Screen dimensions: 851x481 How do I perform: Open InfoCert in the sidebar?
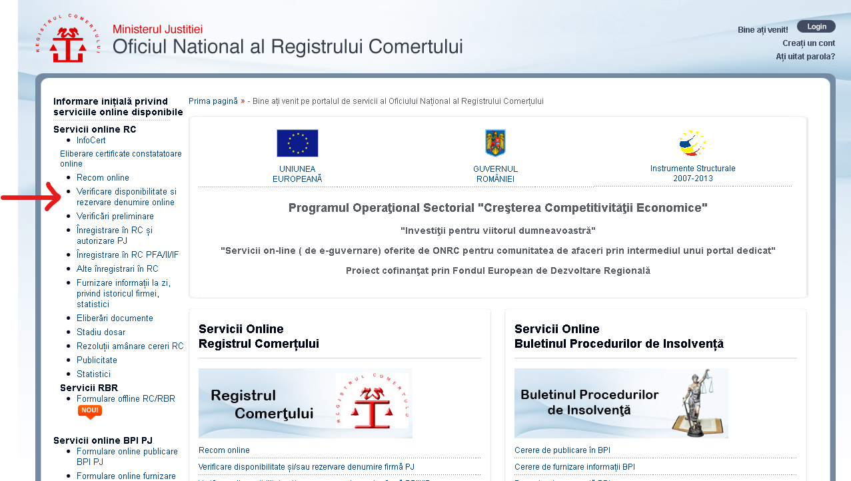point(91,141)
